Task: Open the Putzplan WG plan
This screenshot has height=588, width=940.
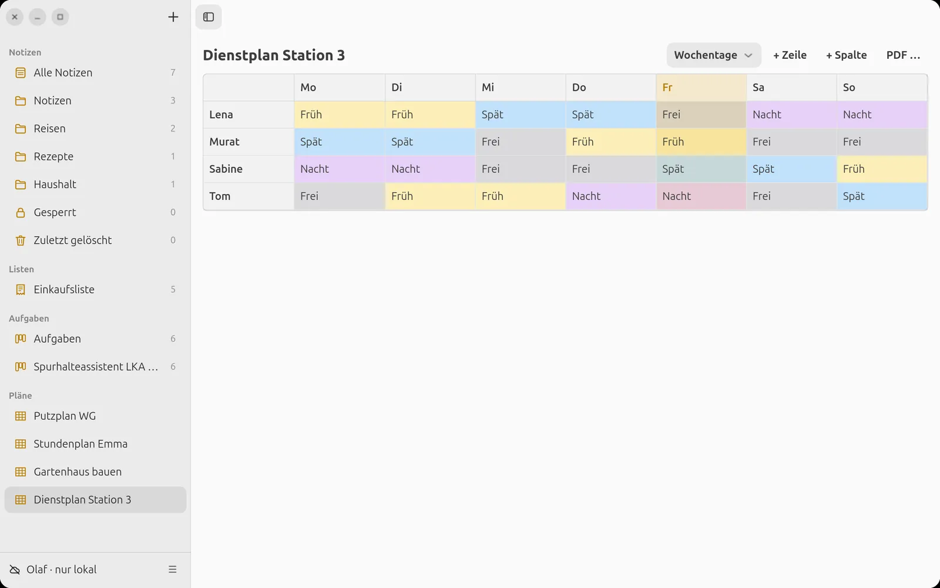Action: click(x=95, y=416)
